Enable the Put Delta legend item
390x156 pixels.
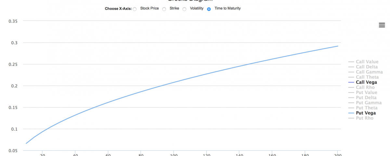pos(366,97)
